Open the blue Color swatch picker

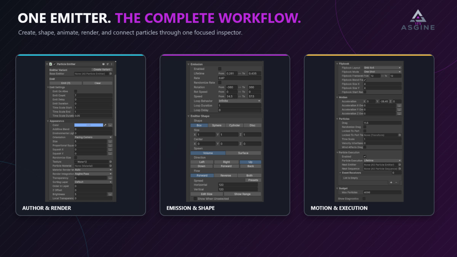tap(89, 125)
